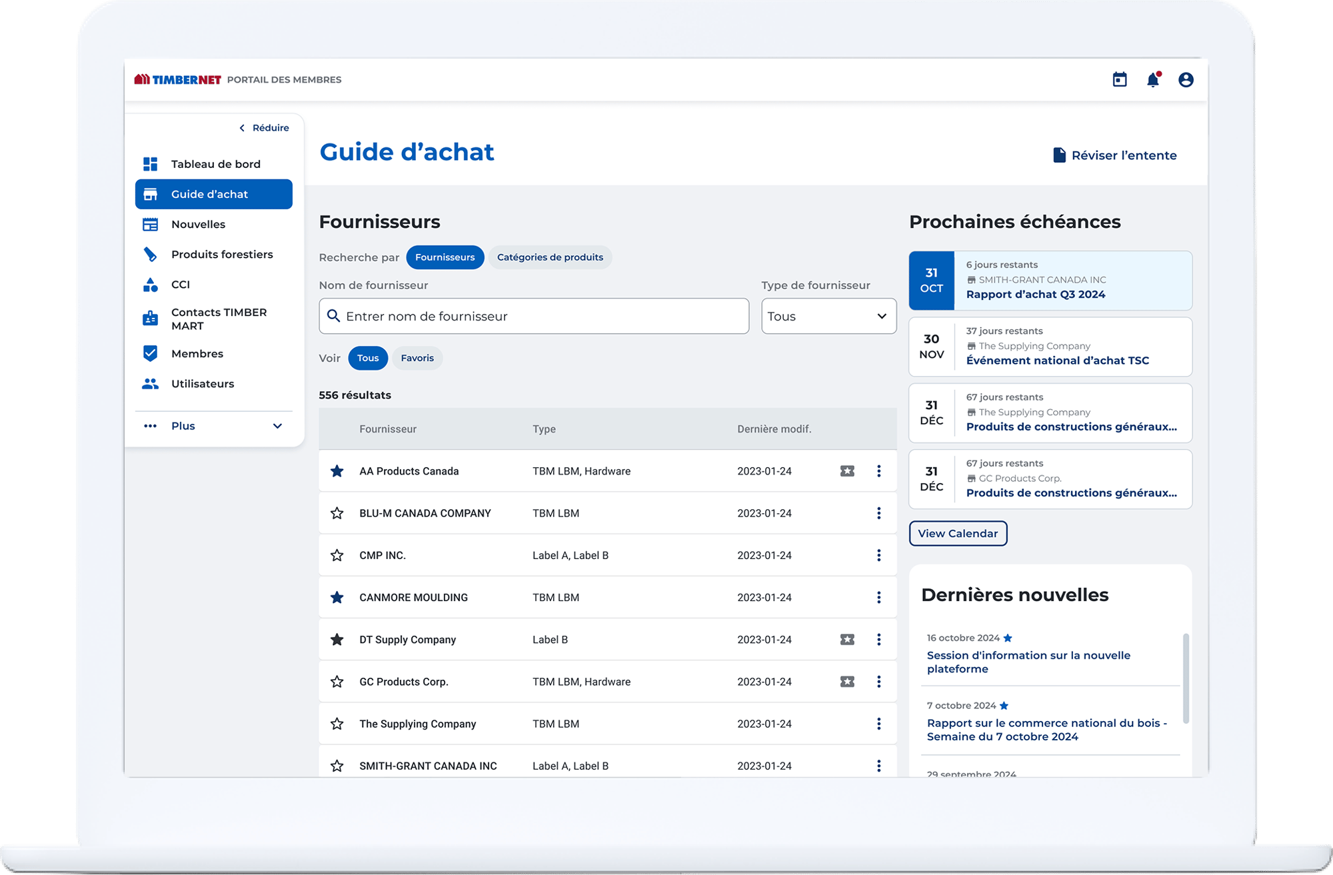Click the Produits forestiers icon in sidebar
1333x875 pixels.
(151, 254)
